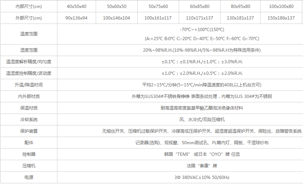
Task: Click the '记录器(选购)、观视窗' accessories text
Action: point(202,143)
